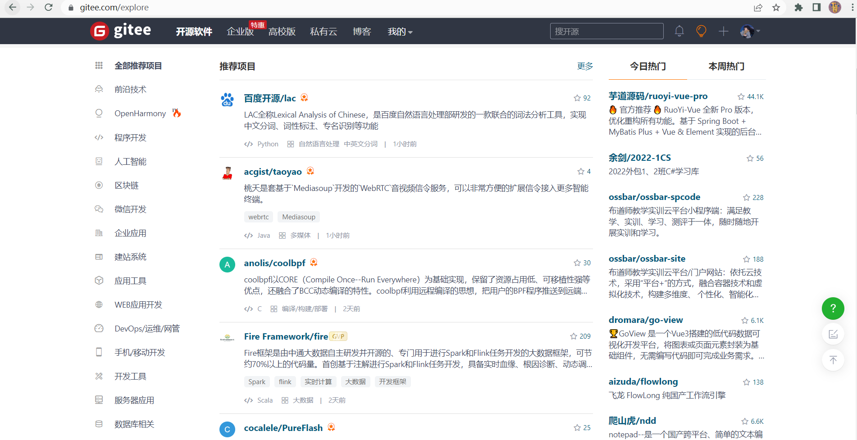Select 手机/移动开发 category

pyautogui.click(x=140, y=352)
